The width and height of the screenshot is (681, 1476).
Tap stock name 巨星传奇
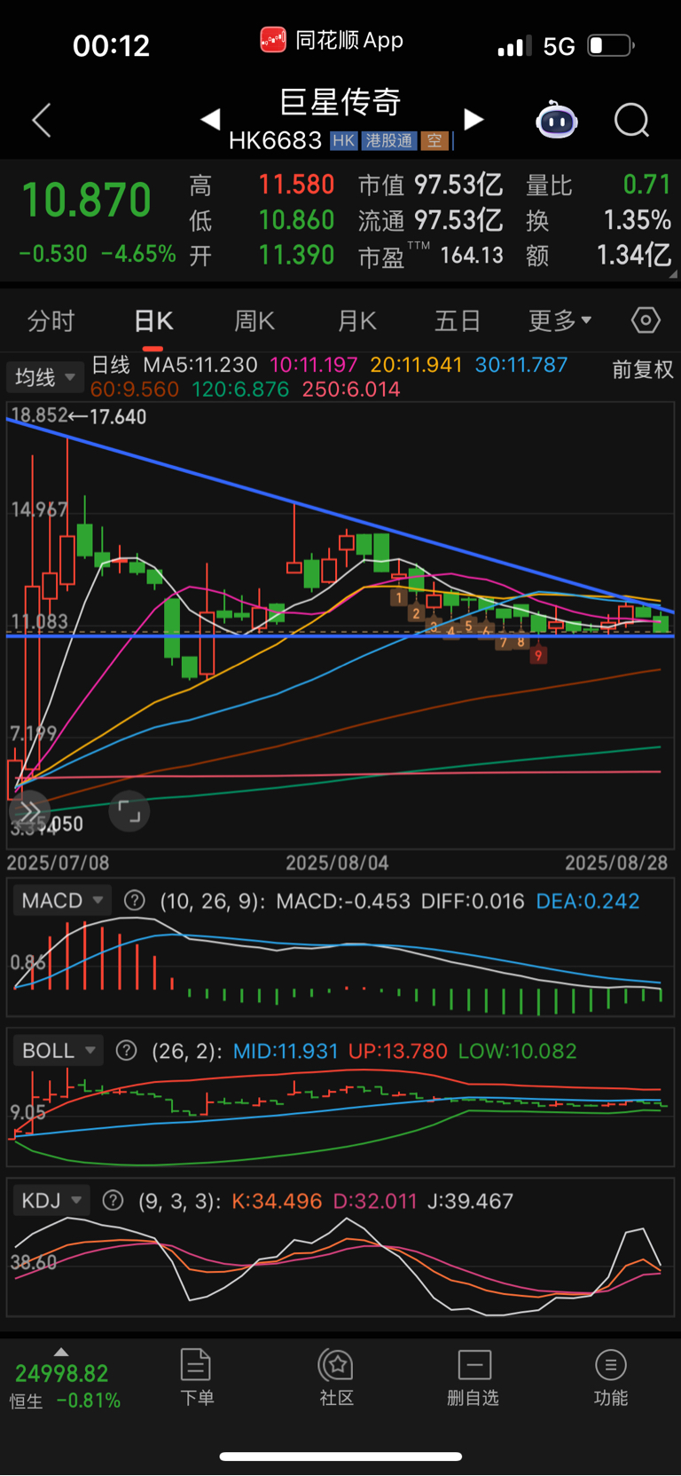(x=340, y=102)
